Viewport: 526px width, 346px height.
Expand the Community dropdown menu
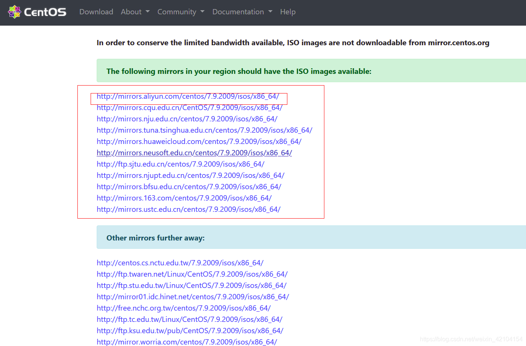181,12
